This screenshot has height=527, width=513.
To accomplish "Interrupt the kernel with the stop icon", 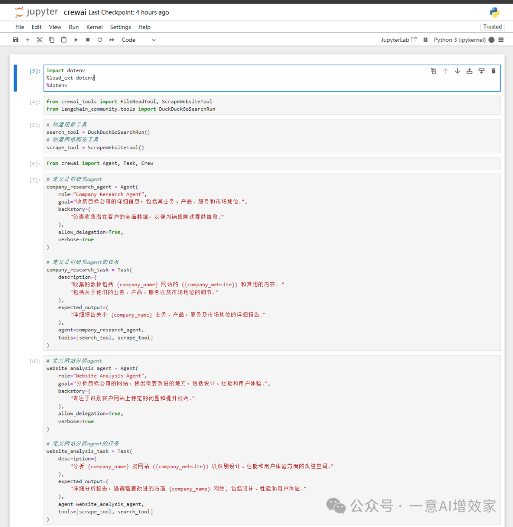I will [x=88, y=40].
